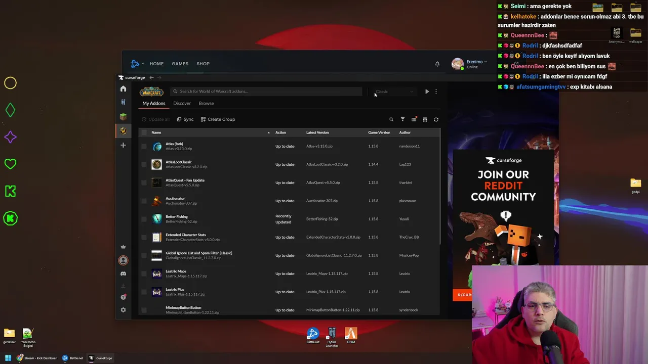This screenshot has height=364, width=648.
Task: Check the Leatrix Plus addon checkbox
Action: pyautogui.click(x=144, y=292)
